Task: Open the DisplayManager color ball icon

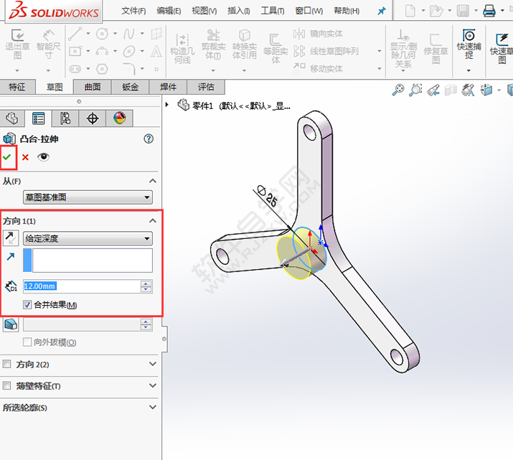Action: pyautogui.click(x=119, y=118)
